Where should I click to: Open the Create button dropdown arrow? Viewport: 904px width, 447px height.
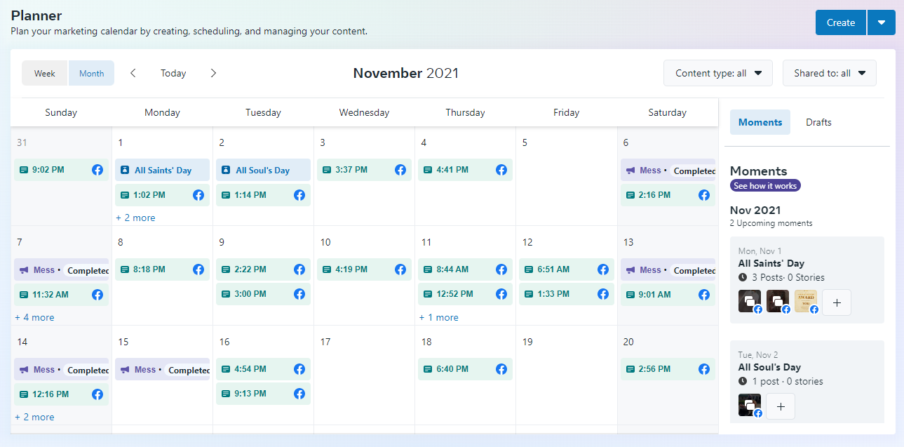(x=882, y=22)
